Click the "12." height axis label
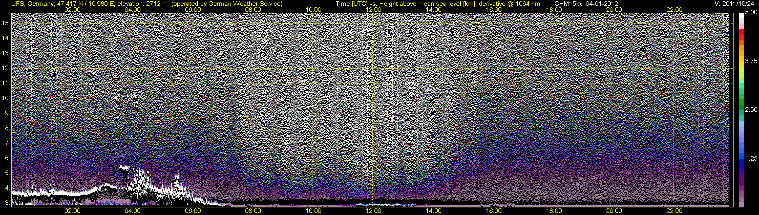 pyautogui.click(x=6, y=68)
